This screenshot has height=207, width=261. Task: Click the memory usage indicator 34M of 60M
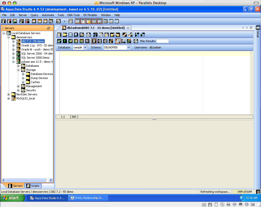(244, 192)
